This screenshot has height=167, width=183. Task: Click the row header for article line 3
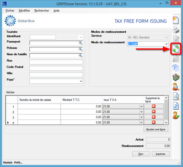(12, 117)
